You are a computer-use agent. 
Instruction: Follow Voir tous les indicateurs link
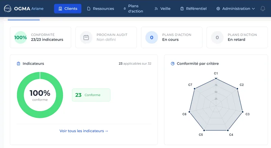84,131
